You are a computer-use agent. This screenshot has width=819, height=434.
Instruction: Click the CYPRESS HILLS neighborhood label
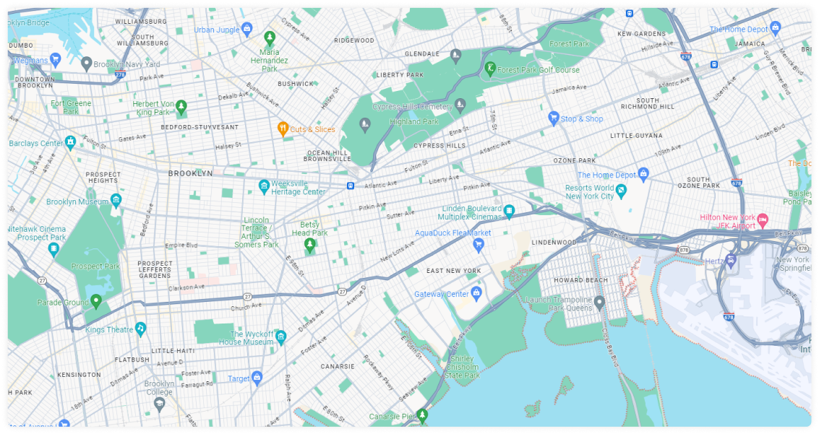439,146
